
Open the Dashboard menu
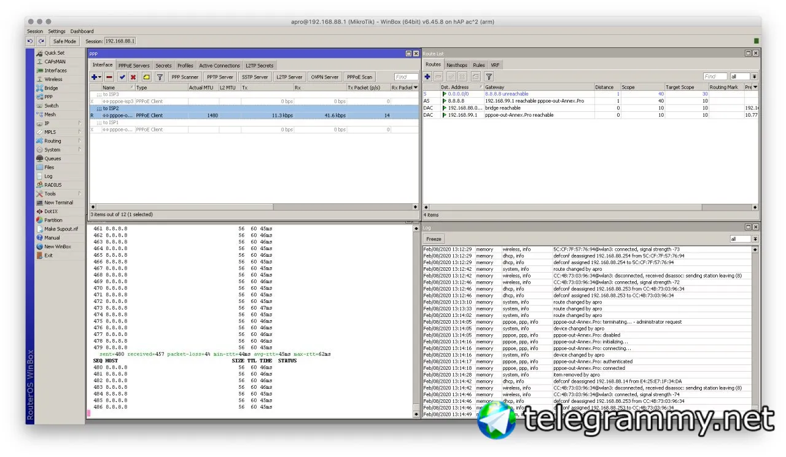82,31
